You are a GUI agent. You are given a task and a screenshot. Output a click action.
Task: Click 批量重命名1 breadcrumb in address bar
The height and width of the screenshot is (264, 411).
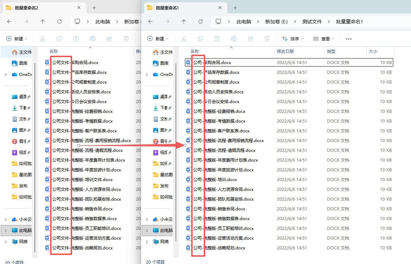349,22
